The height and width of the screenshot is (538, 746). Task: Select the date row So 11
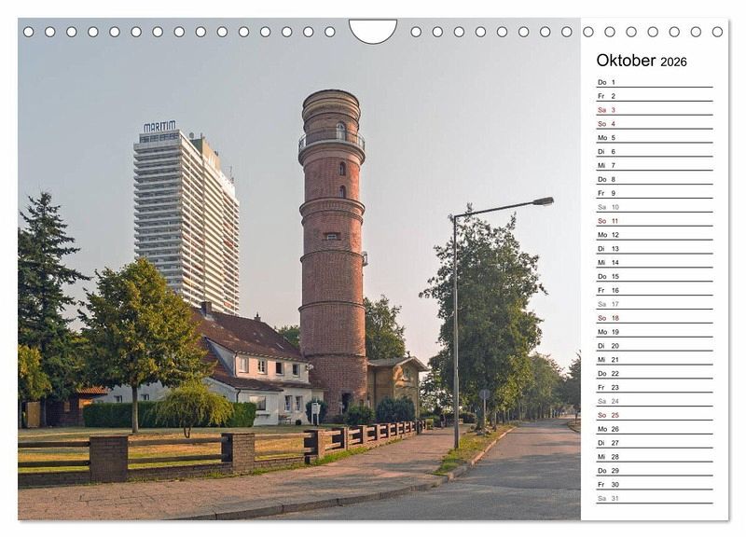655,221
